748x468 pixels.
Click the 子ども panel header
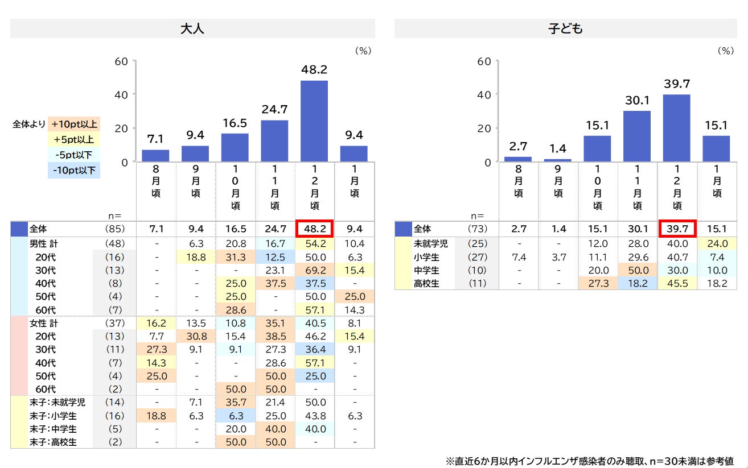click(566, 28)
